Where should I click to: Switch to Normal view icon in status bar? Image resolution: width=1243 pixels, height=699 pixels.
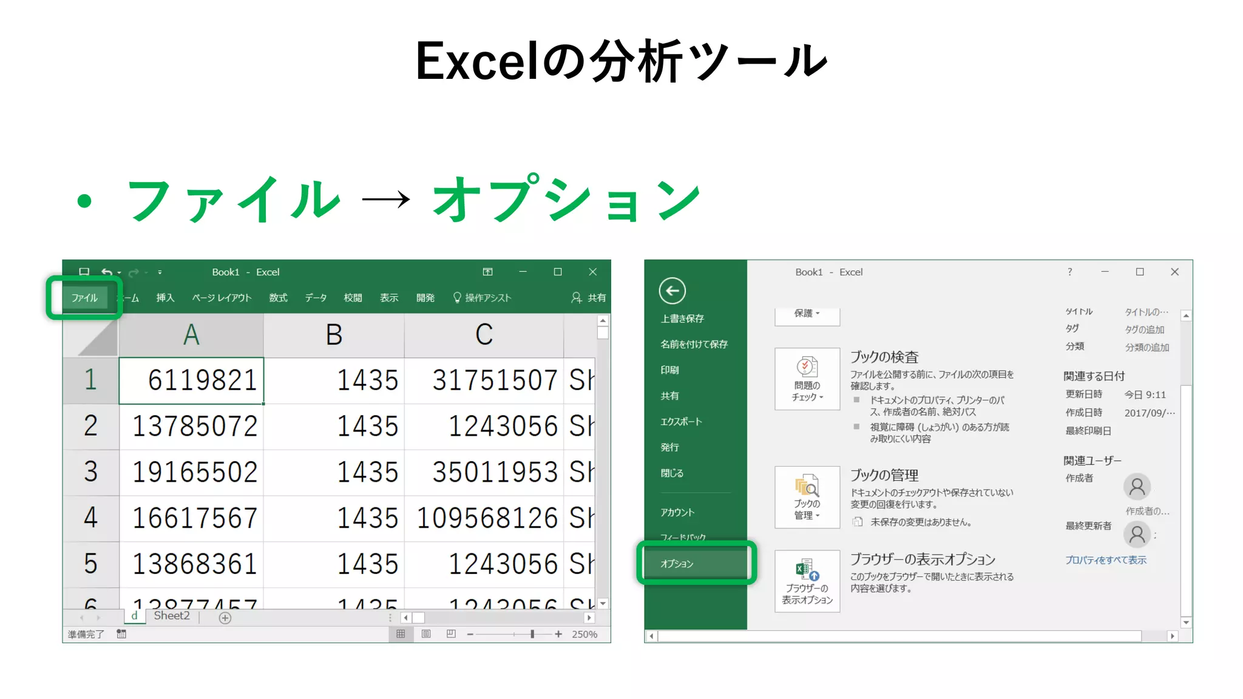pos(401,634)
